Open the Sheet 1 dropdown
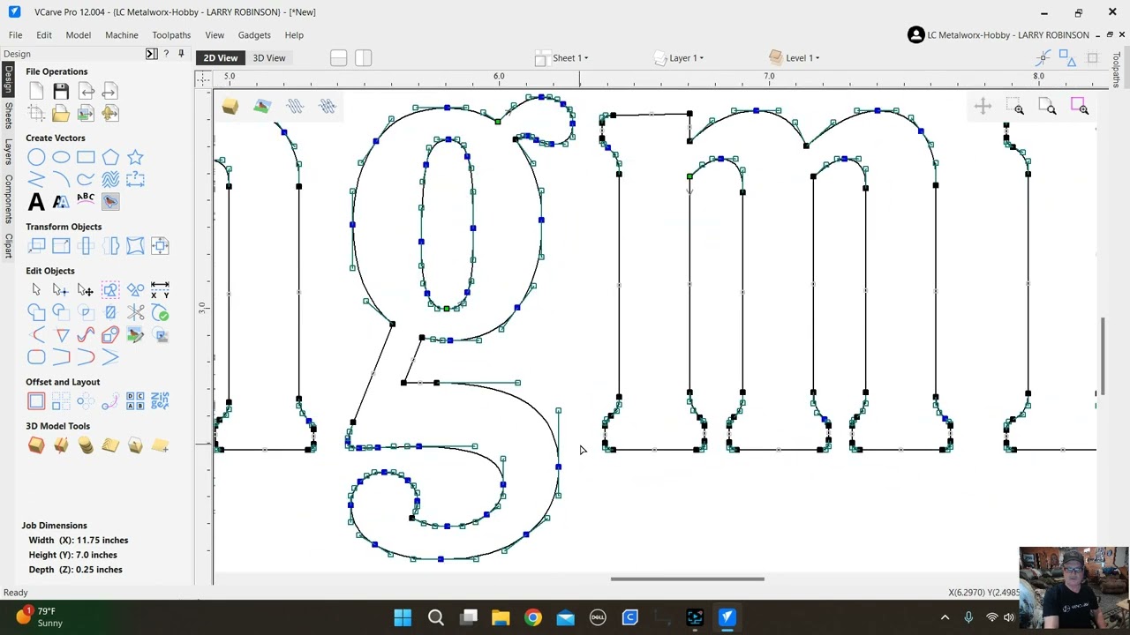The width and height of the screenshot is (1130, 635). coord(562,58)
